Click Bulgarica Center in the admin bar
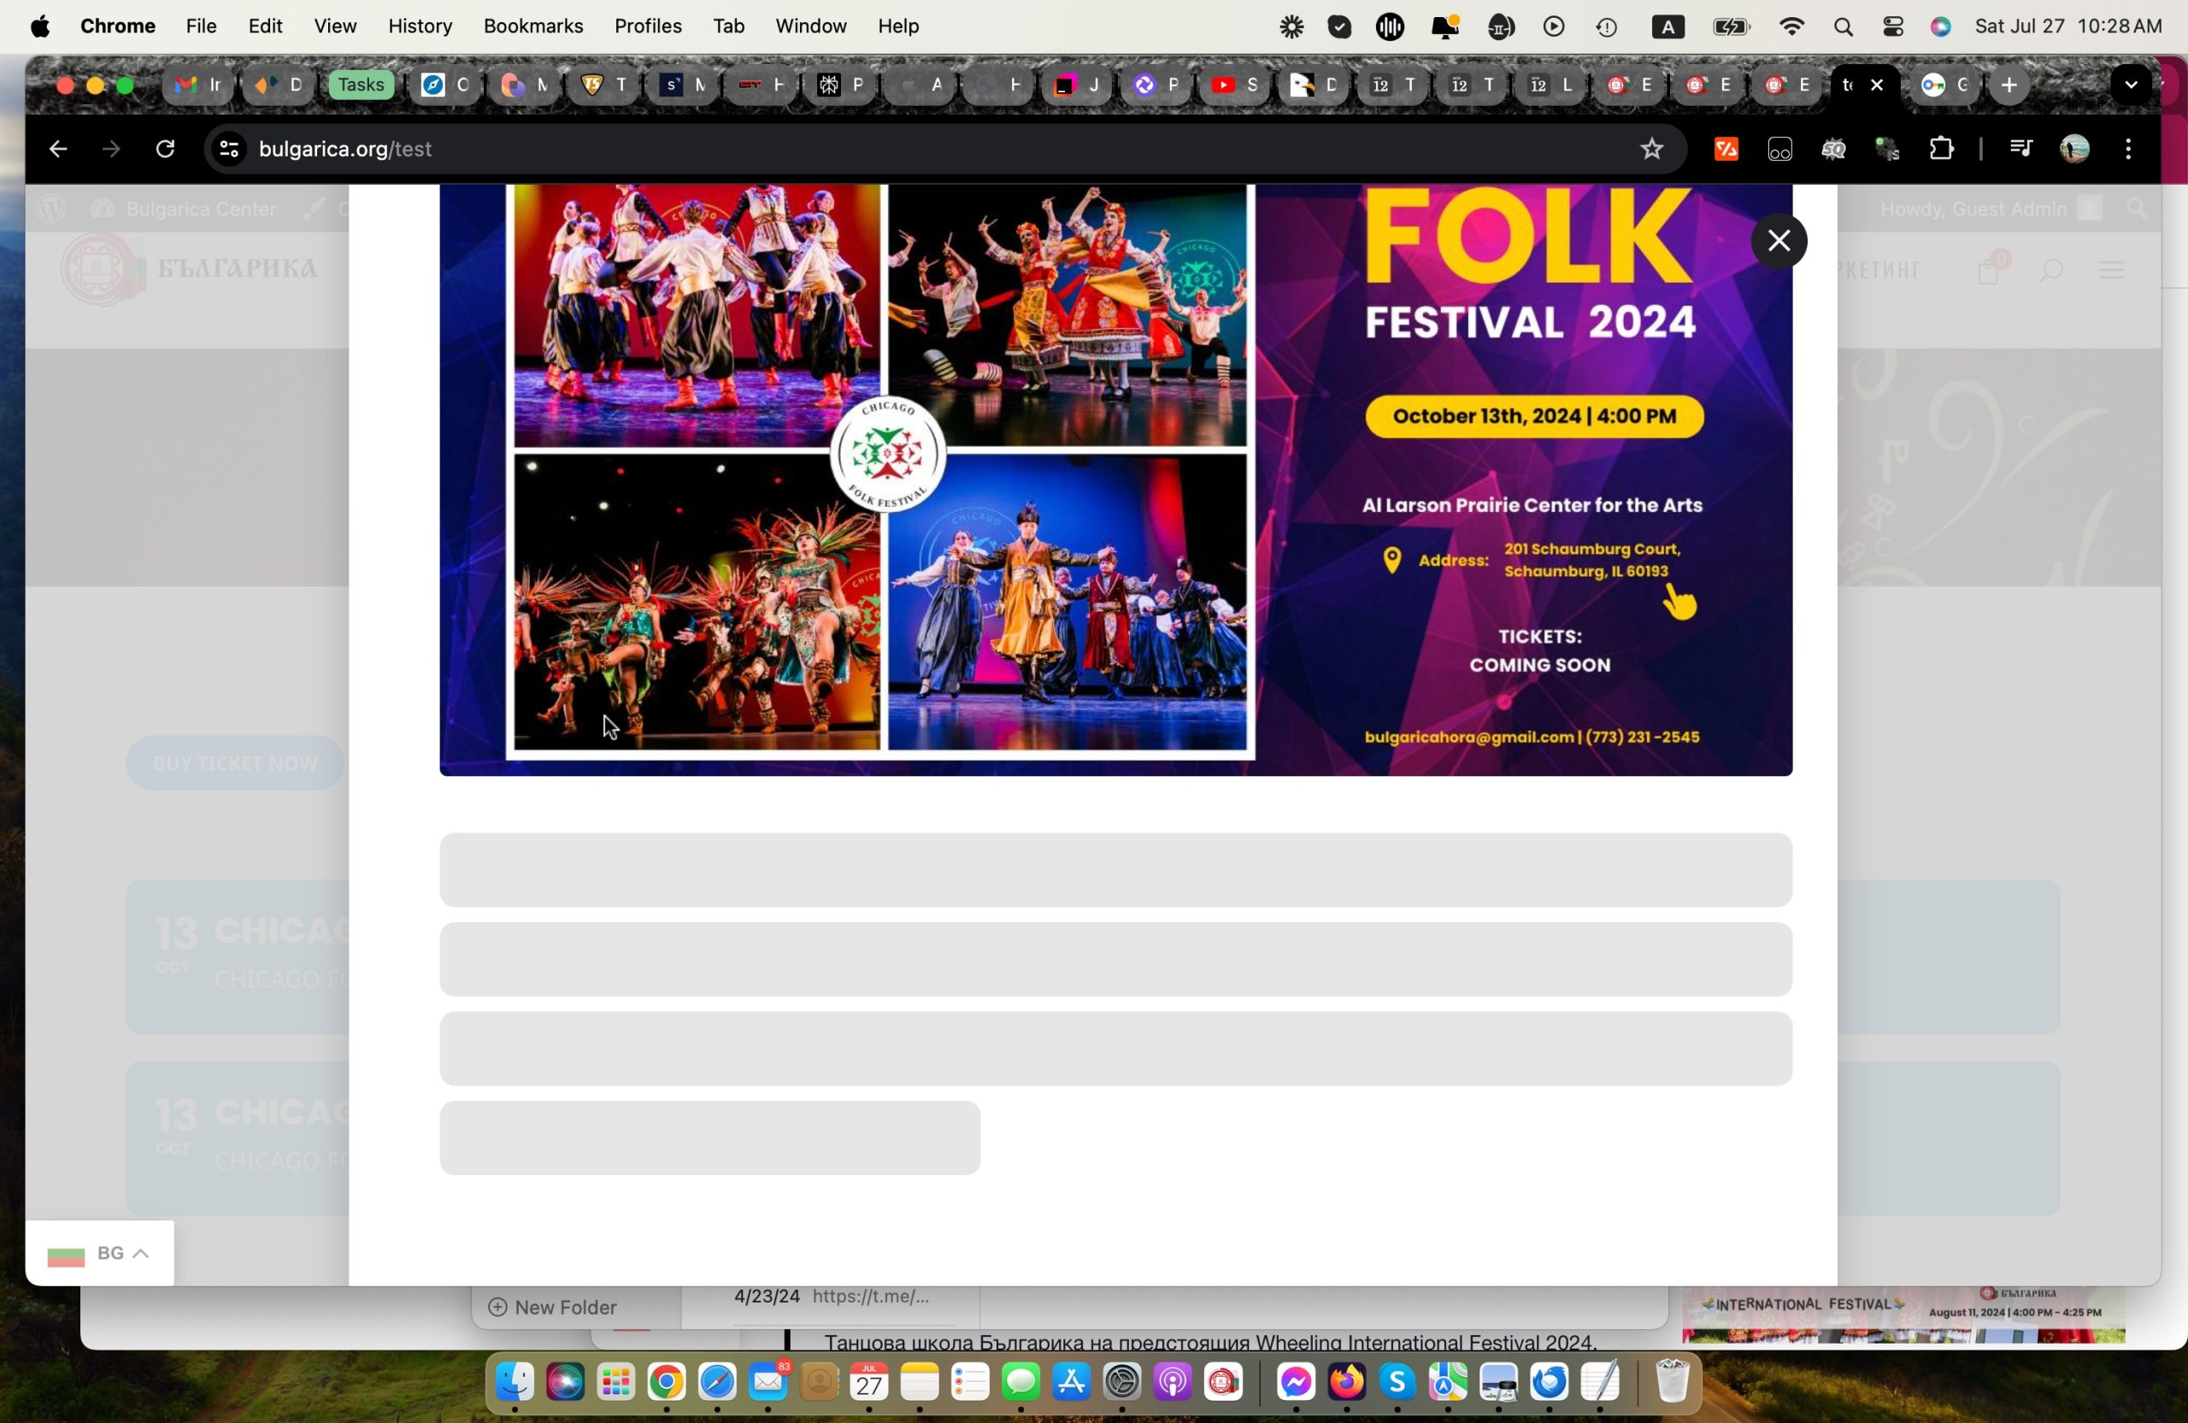 (184, 209)
